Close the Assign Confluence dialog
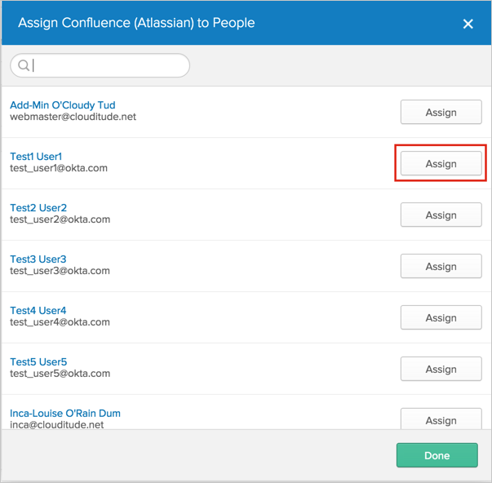 pyautogui.click(x=468, y=24)
